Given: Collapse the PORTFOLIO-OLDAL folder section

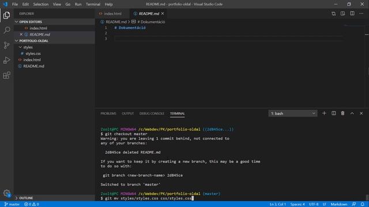Looking at the screenshot, I should [x=54, y=41].
